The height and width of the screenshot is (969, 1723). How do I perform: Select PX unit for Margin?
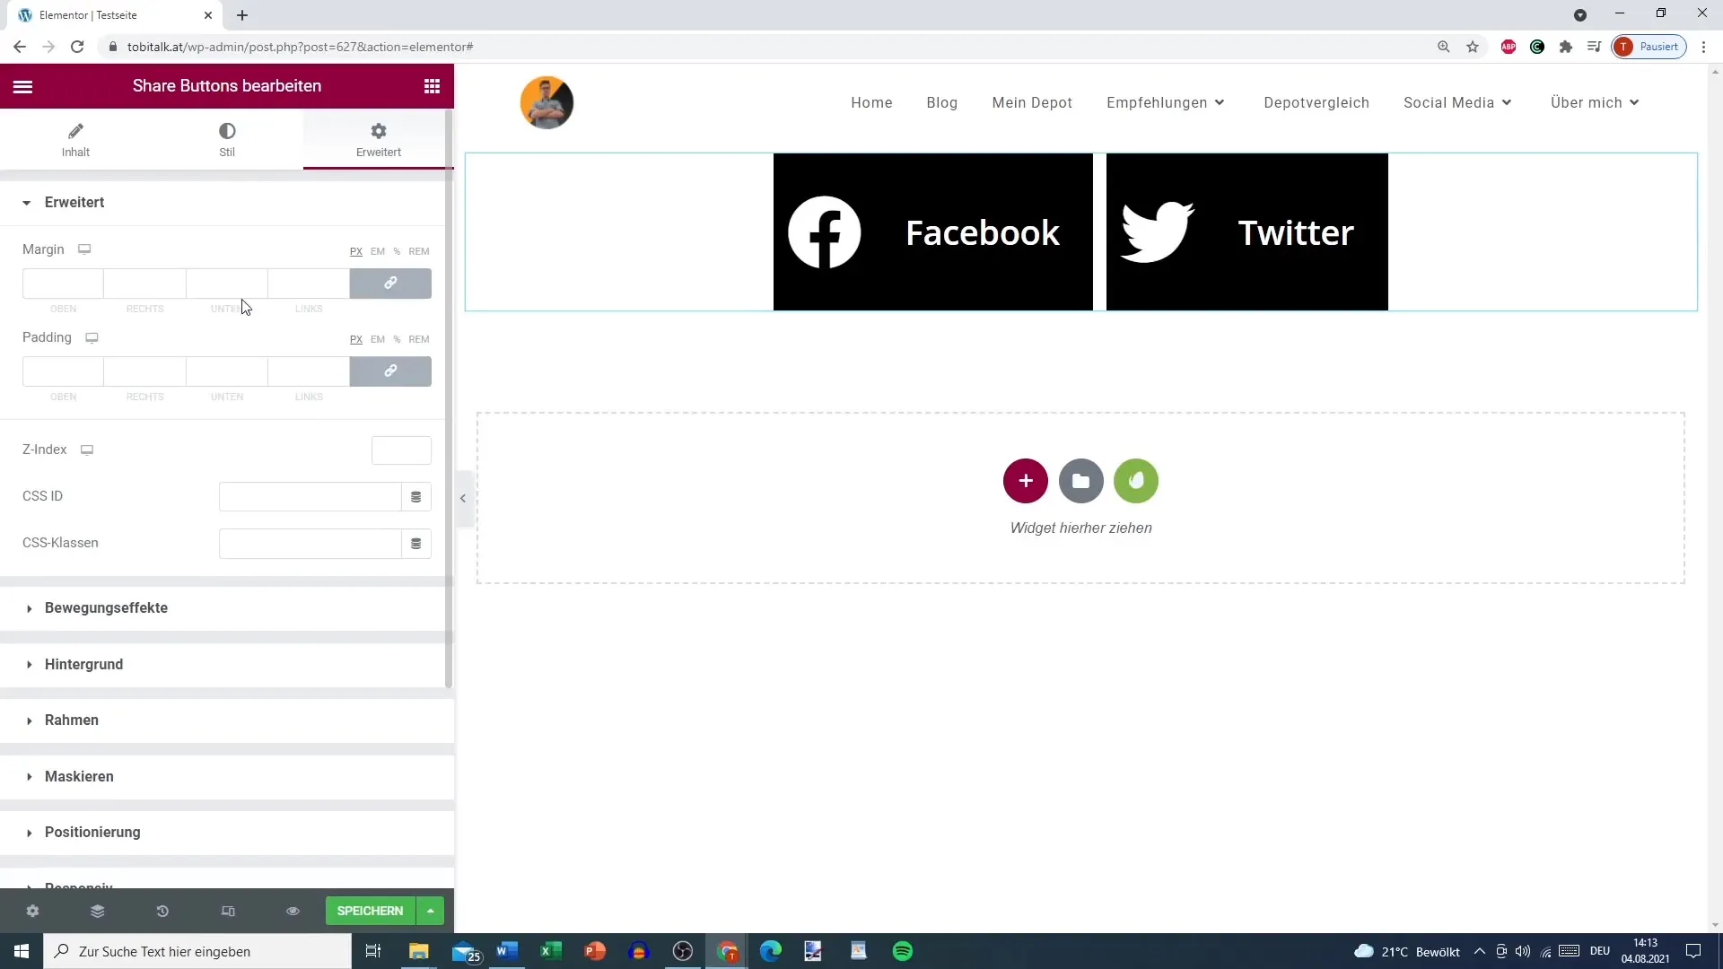pyautogui.click(x=356, y=251)
